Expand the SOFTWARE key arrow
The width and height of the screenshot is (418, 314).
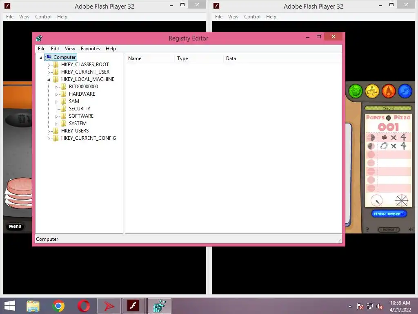[56, 117]
